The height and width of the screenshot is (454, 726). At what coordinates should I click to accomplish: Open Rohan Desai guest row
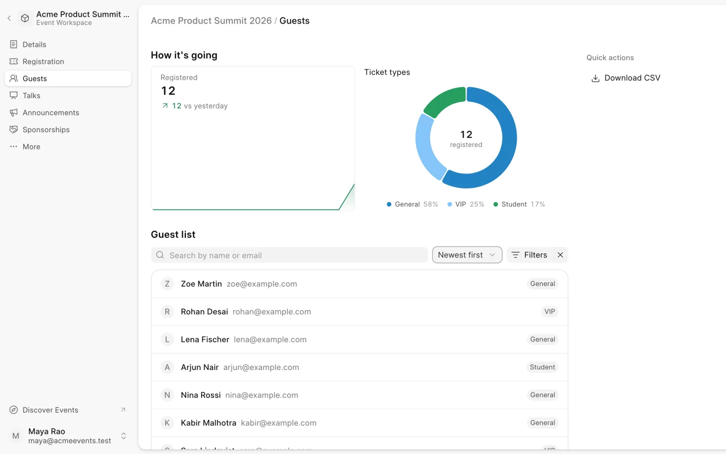(x=359, y=312)
